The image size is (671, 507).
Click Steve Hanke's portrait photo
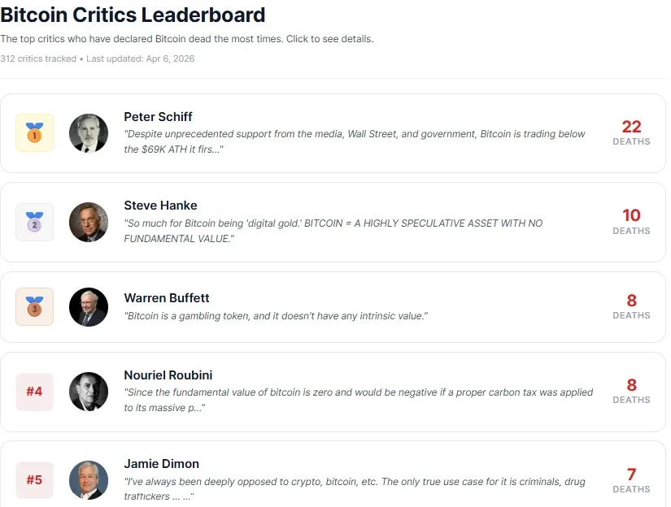tap(89, 222)
